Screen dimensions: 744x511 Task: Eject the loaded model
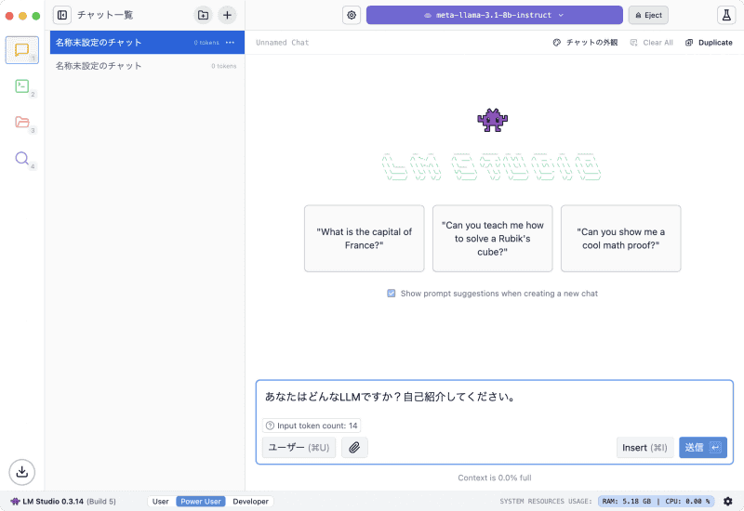[x=648, y=15]
